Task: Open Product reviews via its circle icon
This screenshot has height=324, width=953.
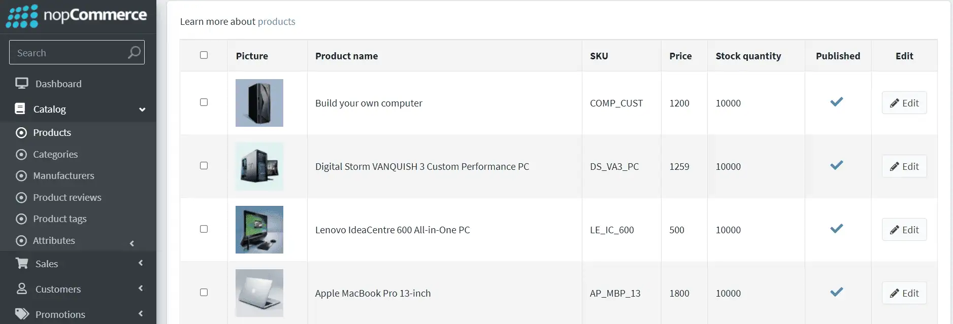Action: (x=21, y=197)
